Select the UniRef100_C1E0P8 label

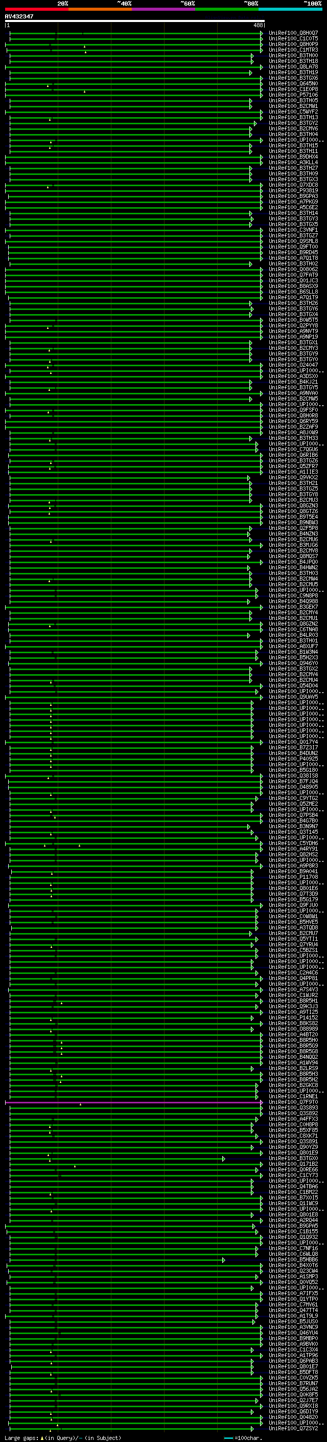293,89
